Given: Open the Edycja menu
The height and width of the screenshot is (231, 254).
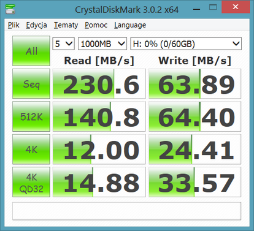Looking at the screenshot, I should pos(36,25).
